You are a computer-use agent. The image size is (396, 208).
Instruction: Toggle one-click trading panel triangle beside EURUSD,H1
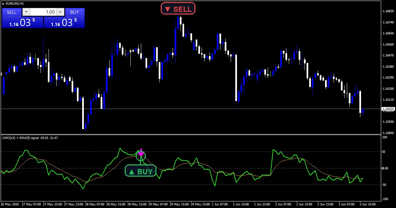point(3,3)
